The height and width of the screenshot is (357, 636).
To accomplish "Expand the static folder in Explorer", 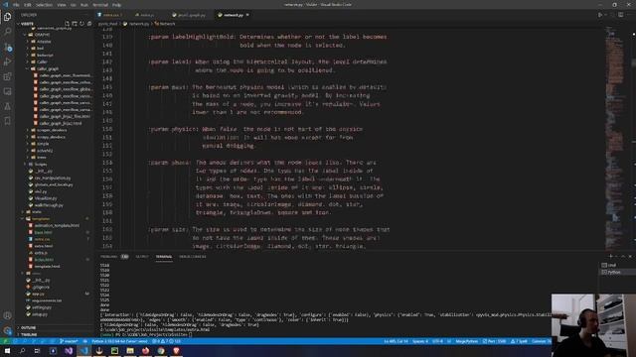I will (37, 211).
